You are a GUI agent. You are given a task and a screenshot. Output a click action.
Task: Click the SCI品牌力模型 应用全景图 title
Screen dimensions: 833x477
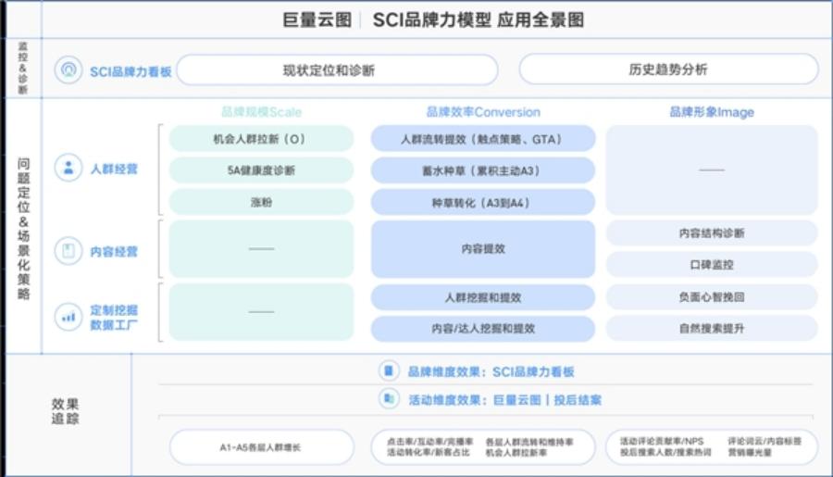(479, 19)
